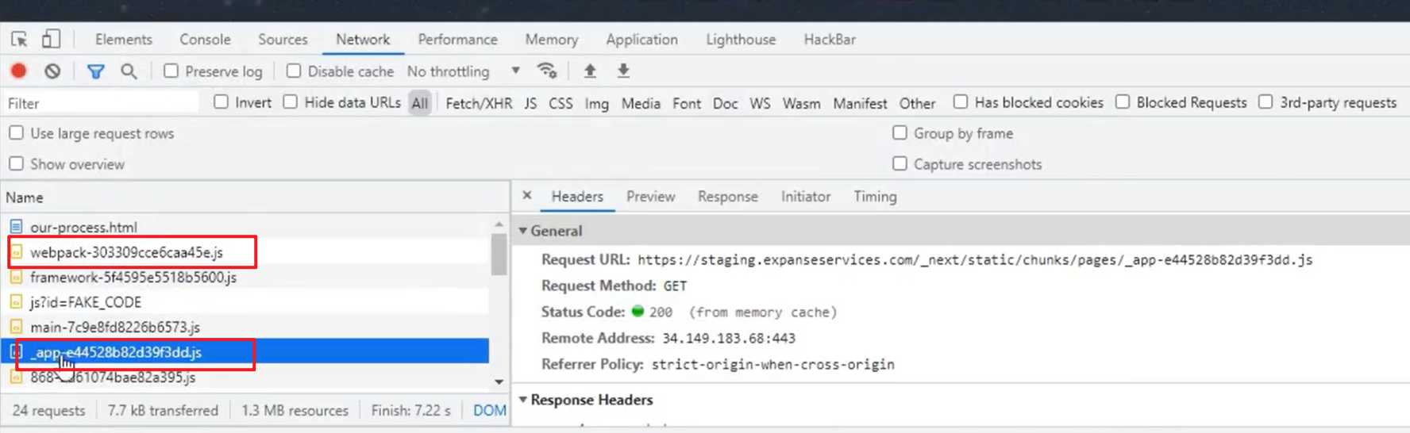The width and height of the screenshot is (1410, 433).
Task: Tick the Hide data URLs checkbox
Action: click(291, 102)
